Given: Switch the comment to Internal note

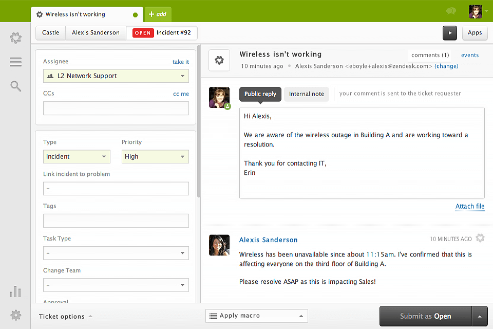Looking at the screenshot, I should pos(306,94).
